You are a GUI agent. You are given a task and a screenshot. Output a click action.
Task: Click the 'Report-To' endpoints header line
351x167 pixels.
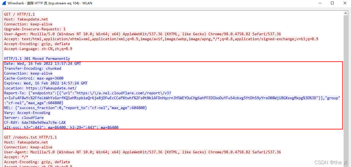point(88,93)
